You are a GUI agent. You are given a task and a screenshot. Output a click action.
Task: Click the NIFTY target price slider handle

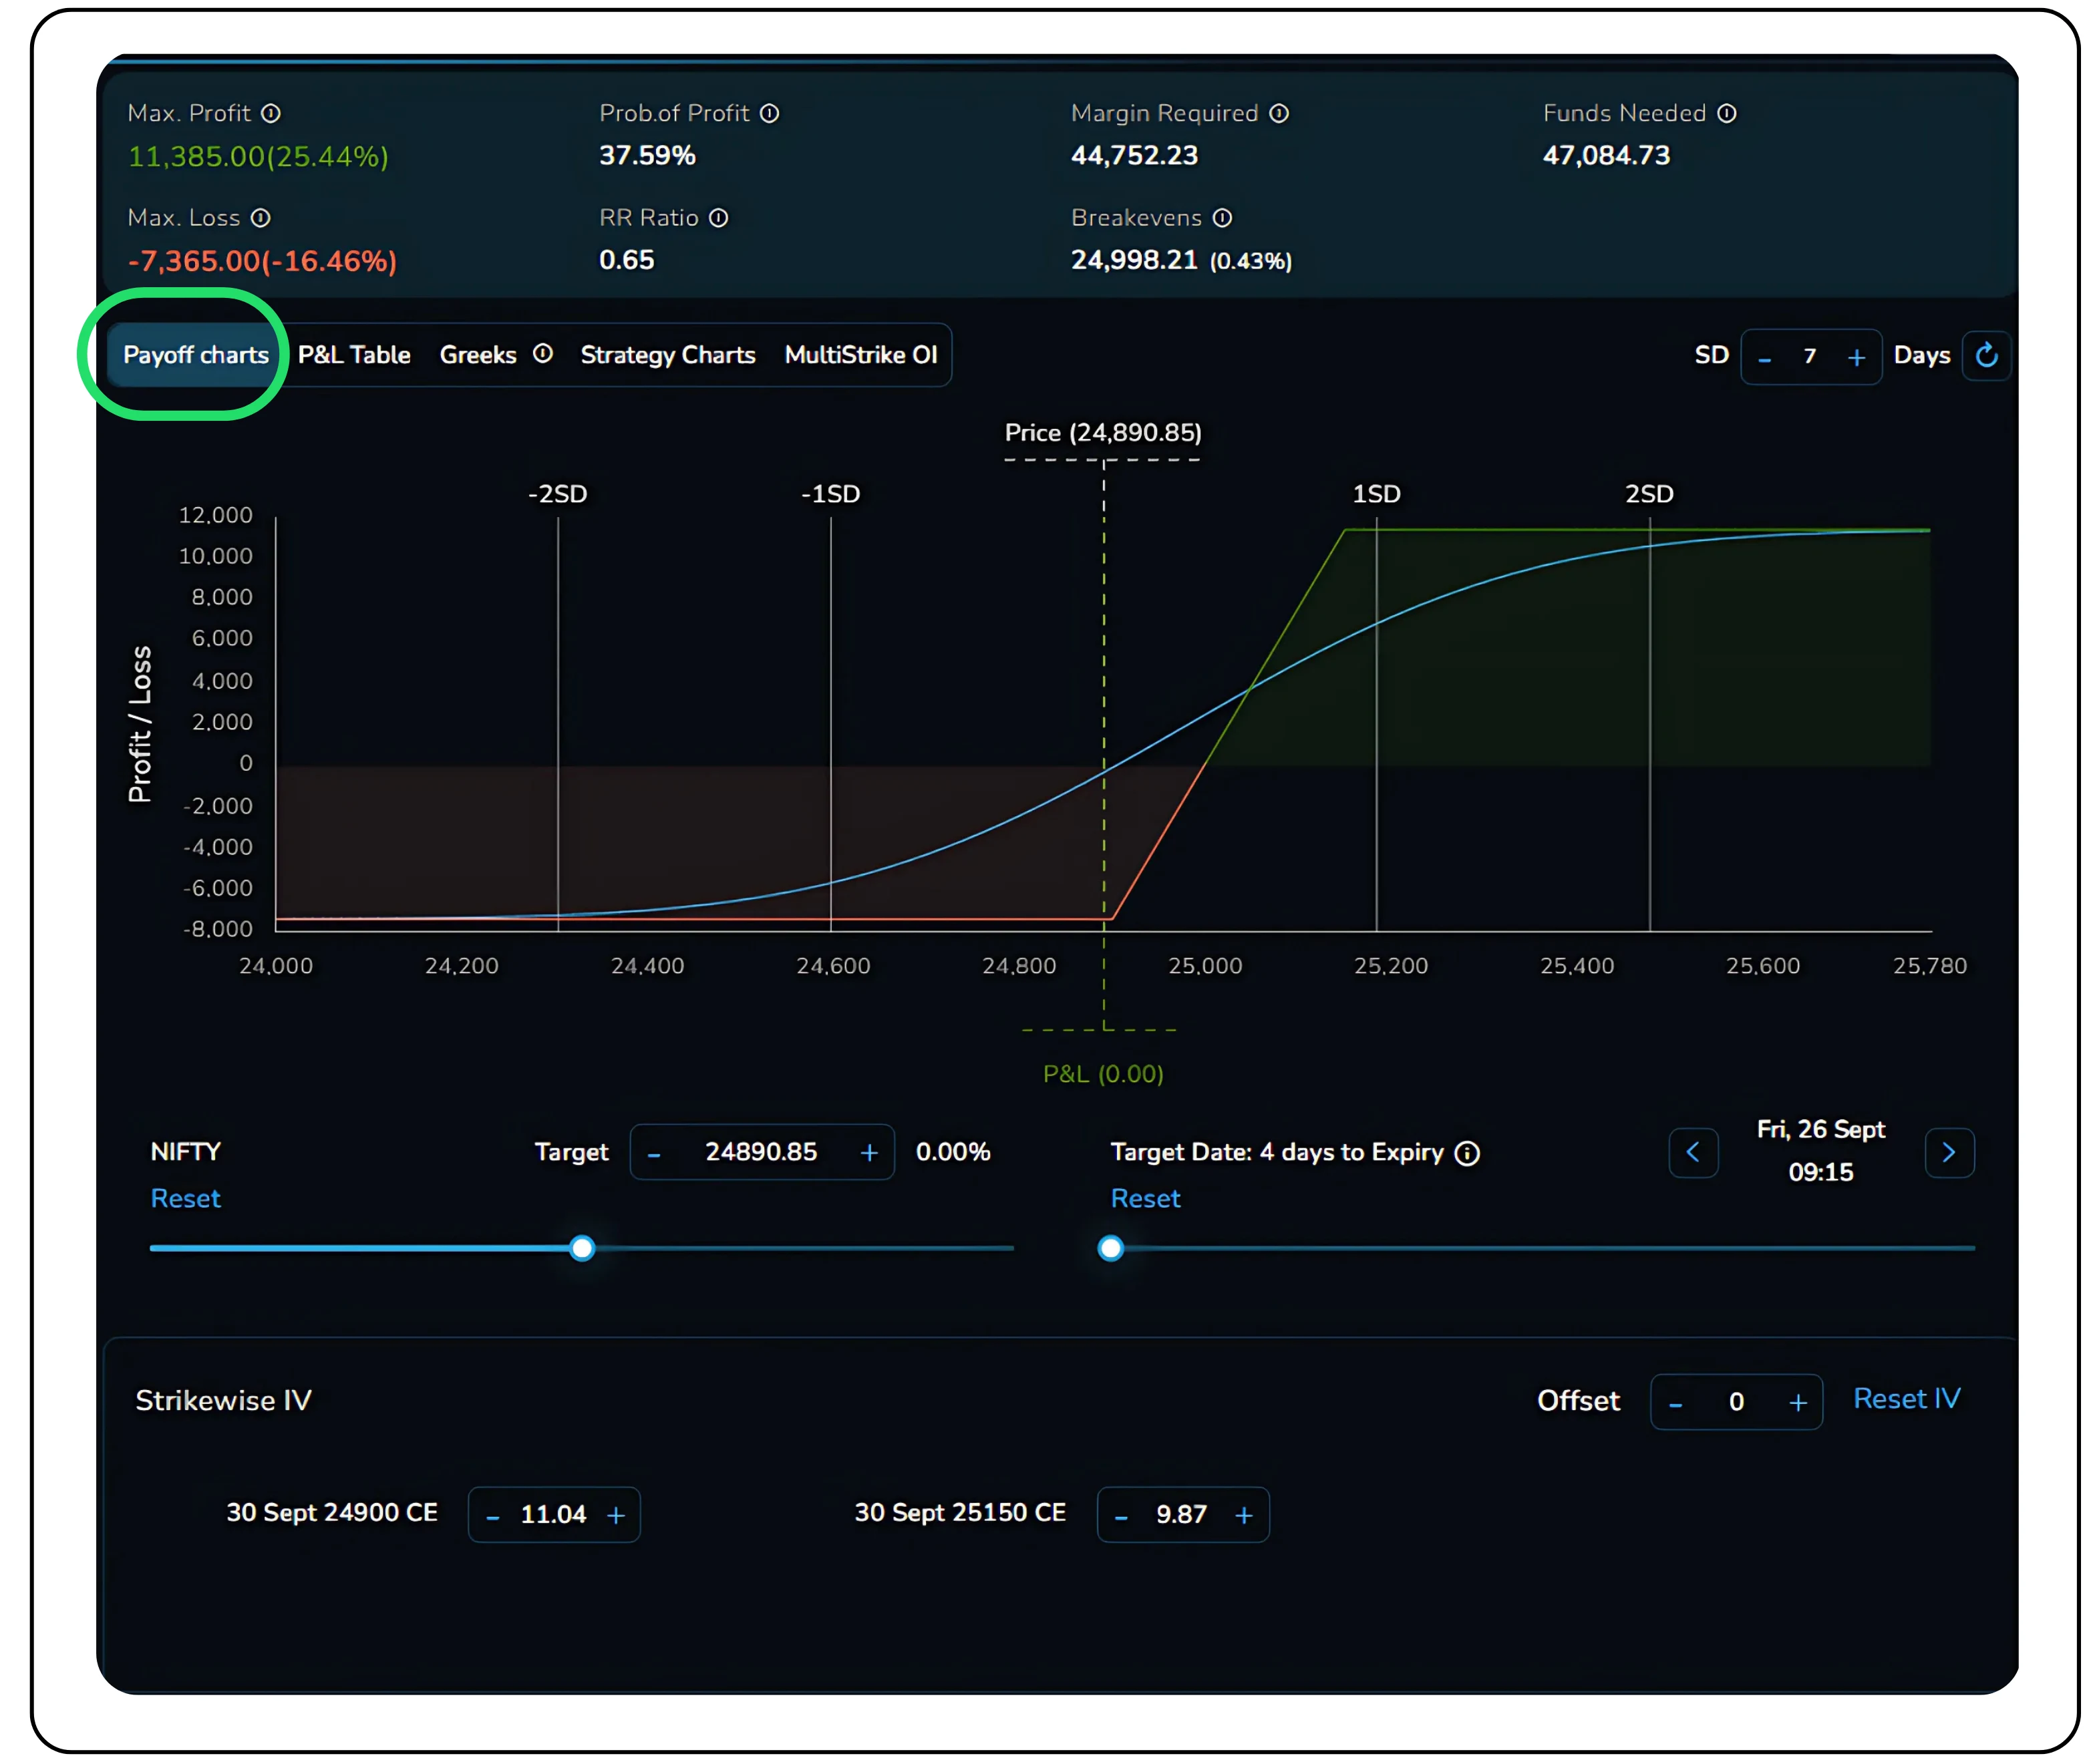tap(582, 1248)
